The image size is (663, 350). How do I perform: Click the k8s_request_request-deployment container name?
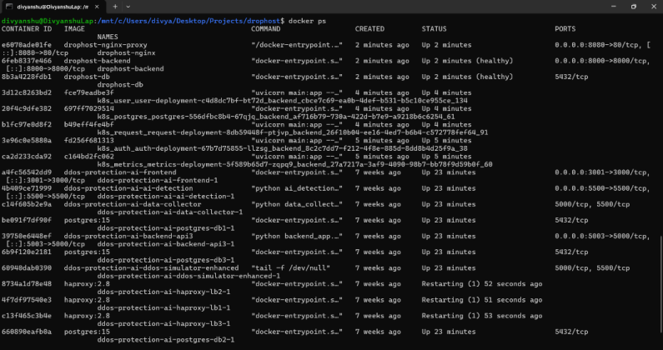293,132
